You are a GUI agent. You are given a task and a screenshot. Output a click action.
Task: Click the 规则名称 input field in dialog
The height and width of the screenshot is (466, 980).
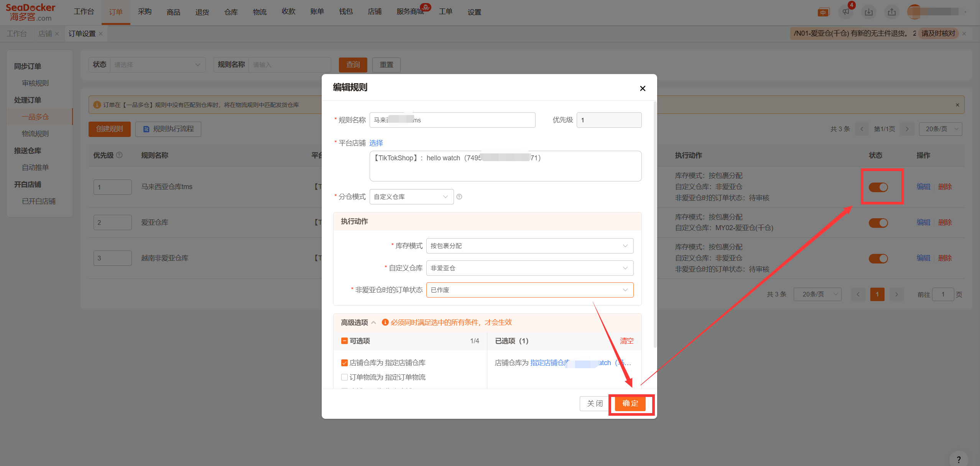(x=452, y=120)
